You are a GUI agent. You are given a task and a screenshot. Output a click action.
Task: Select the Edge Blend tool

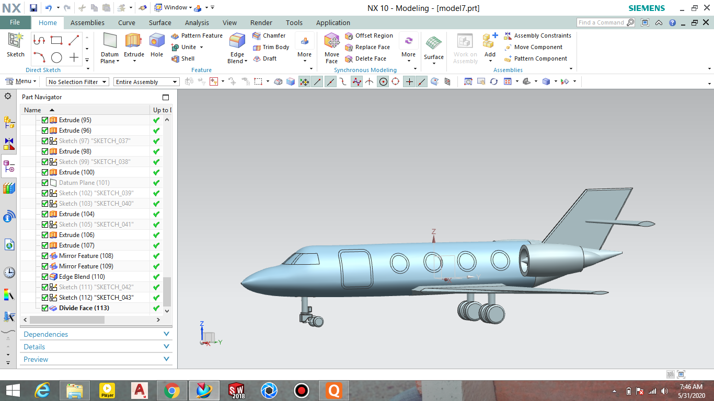coord(237,48)
